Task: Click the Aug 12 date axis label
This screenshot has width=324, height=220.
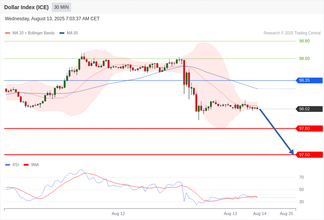Action: (118, 214)
